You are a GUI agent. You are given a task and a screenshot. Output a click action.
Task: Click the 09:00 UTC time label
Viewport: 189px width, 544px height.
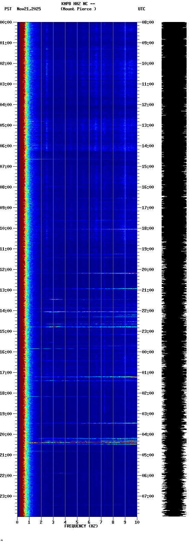pos(148,43)
